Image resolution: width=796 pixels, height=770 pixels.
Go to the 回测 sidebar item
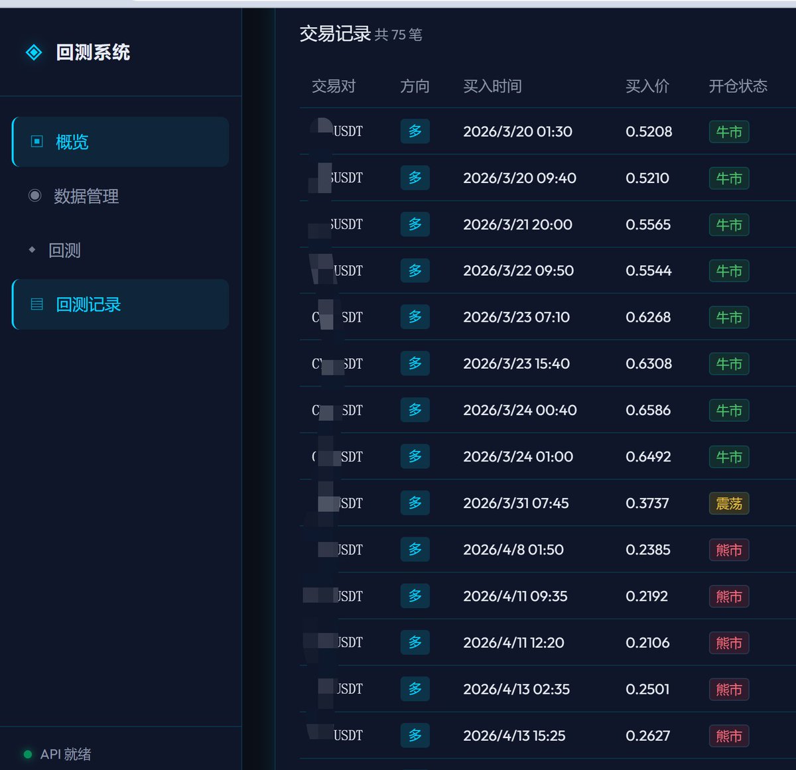point(121,251)
